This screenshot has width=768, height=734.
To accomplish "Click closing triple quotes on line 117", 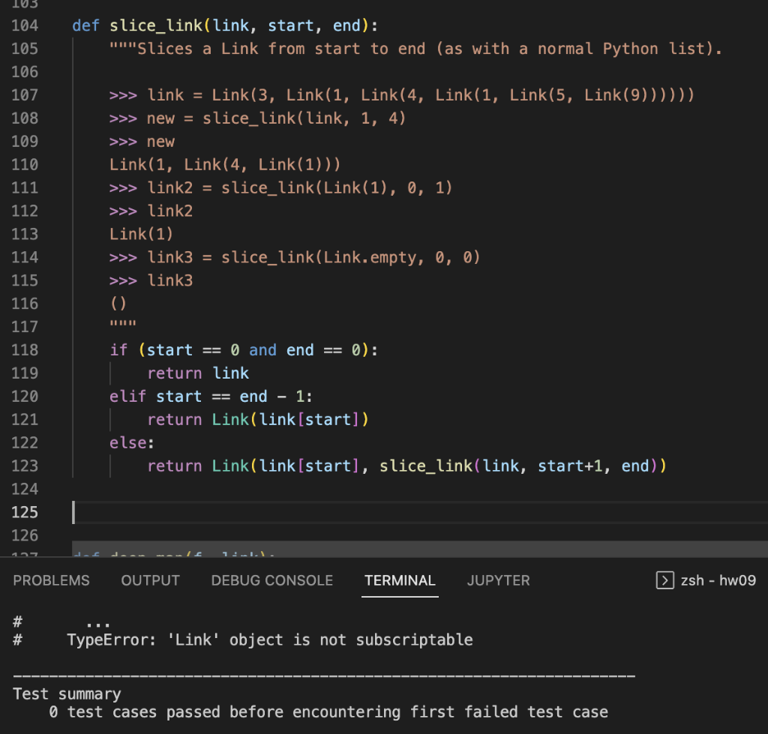I will click(x=123, y=325).
